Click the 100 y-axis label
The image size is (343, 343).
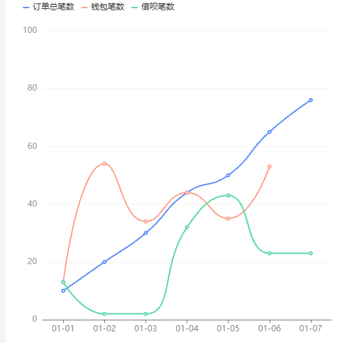click(x=29, y=30)
